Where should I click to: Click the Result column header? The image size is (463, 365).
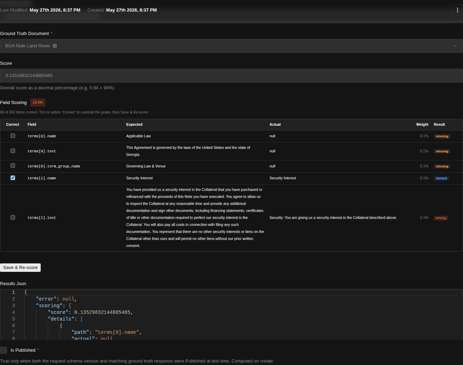(439, 124)
